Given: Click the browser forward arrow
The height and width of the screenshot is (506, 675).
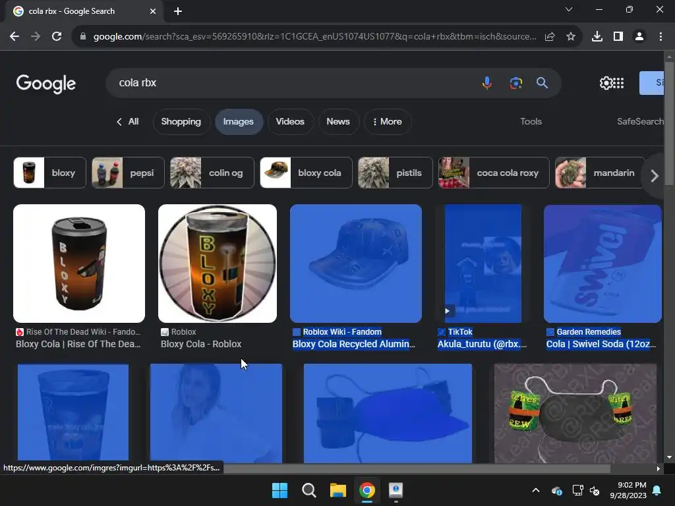Looking at the screenshot, I should point(36,37).
